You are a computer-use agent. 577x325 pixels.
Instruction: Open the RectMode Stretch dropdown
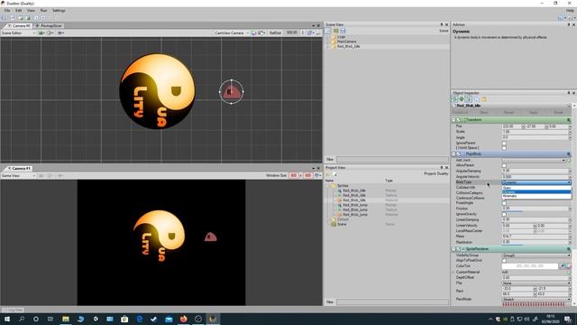pyautogui.click(x=536, y=299)
